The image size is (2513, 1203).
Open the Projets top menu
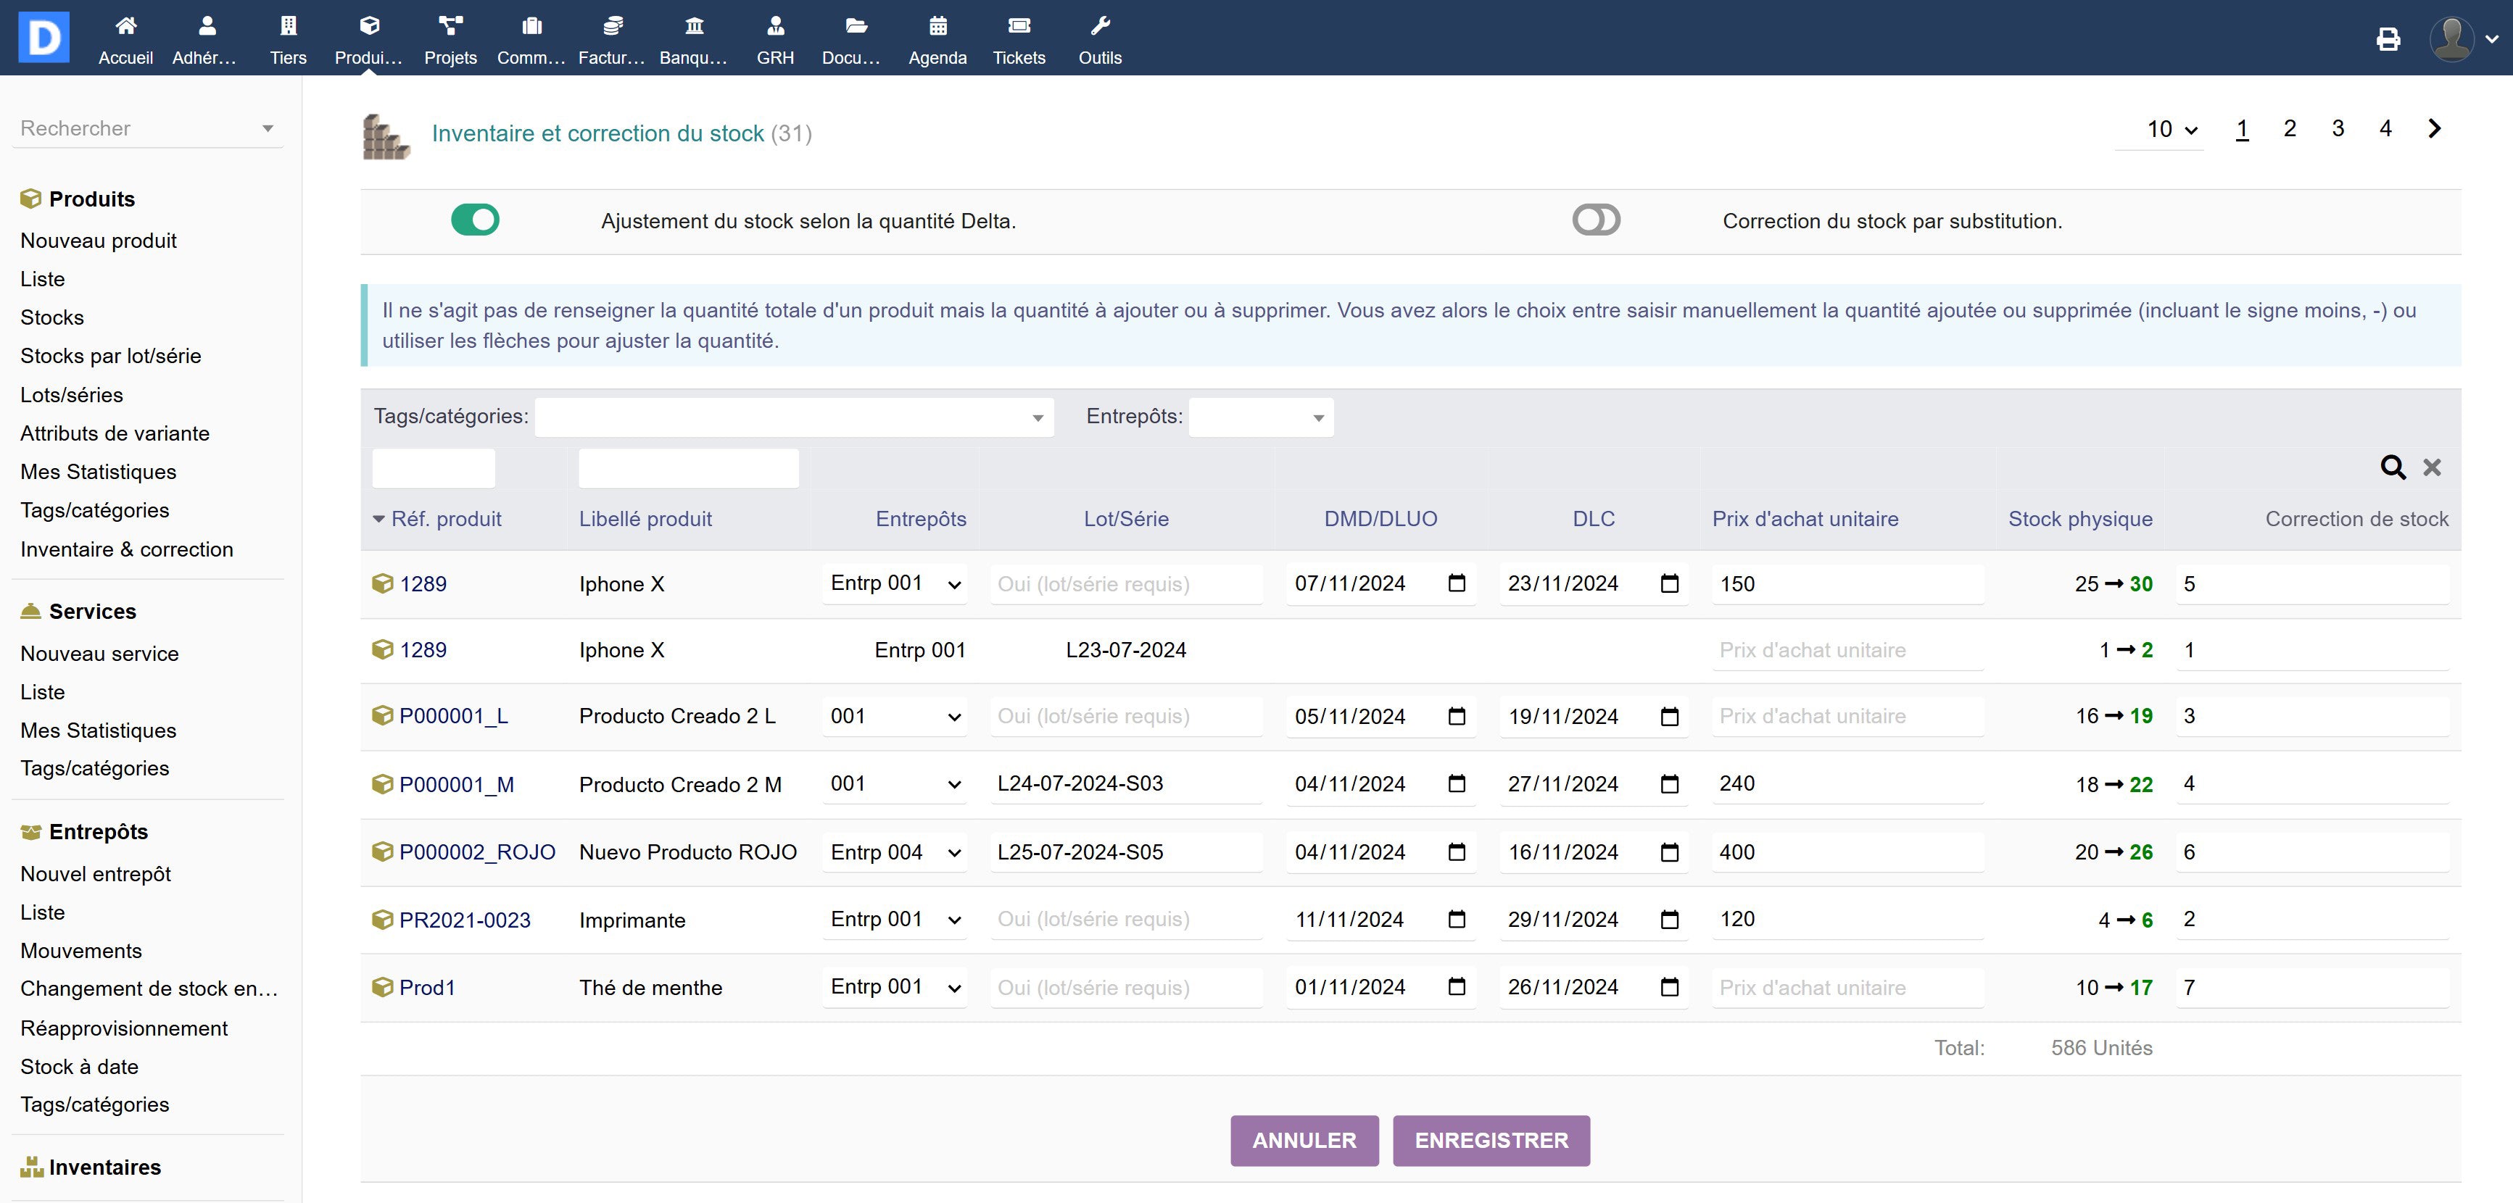(x=450, y=39)
